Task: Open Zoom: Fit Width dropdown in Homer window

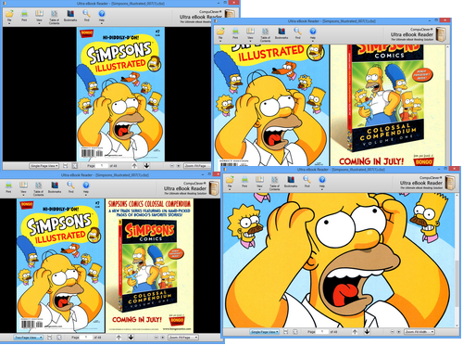Action: (419, 332)
